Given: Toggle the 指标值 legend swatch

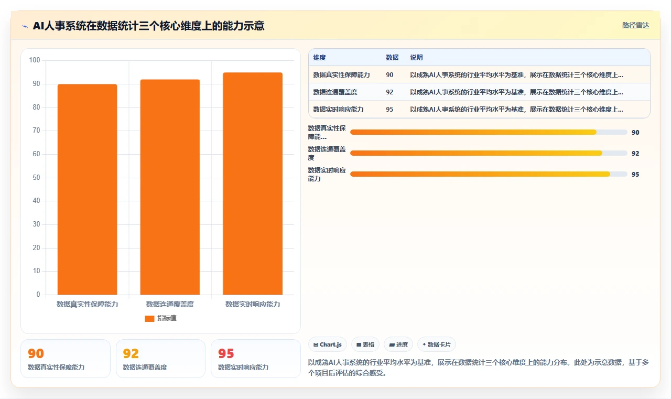Looking at the screenshot, I should 149,318.
